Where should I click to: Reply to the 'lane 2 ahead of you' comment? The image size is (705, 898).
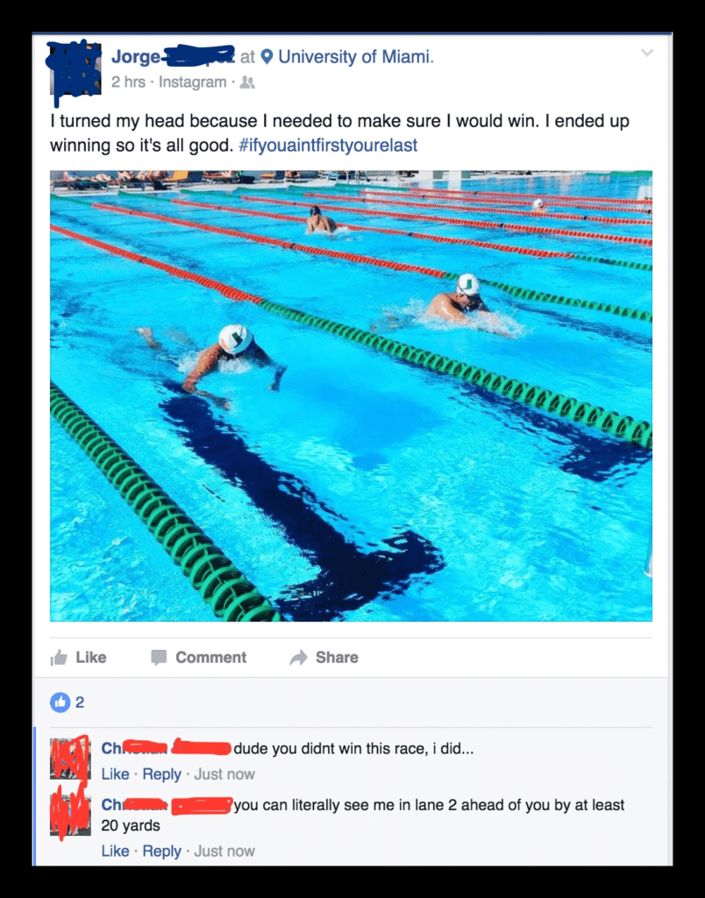pos(161,851)
